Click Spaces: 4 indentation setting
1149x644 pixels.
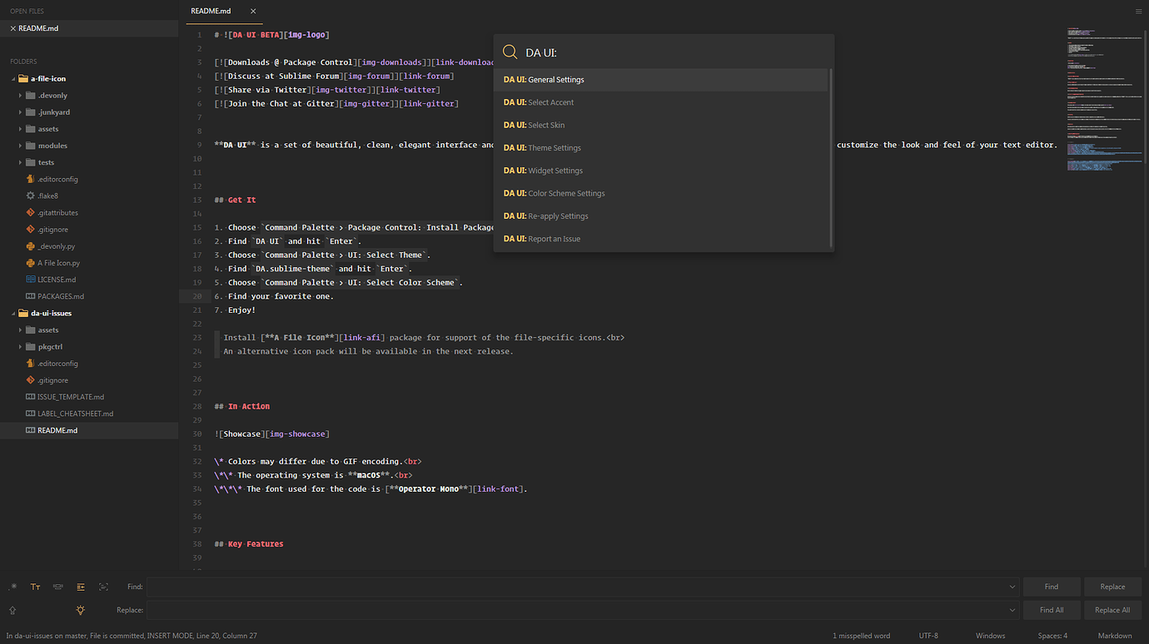click(x=1052, y=636)
